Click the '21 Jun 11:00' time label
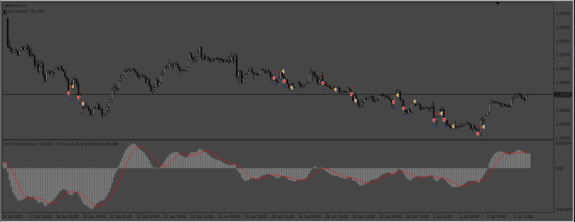This screenshot has height=222, width=575. pyautogui.click(x=121, y=217)
